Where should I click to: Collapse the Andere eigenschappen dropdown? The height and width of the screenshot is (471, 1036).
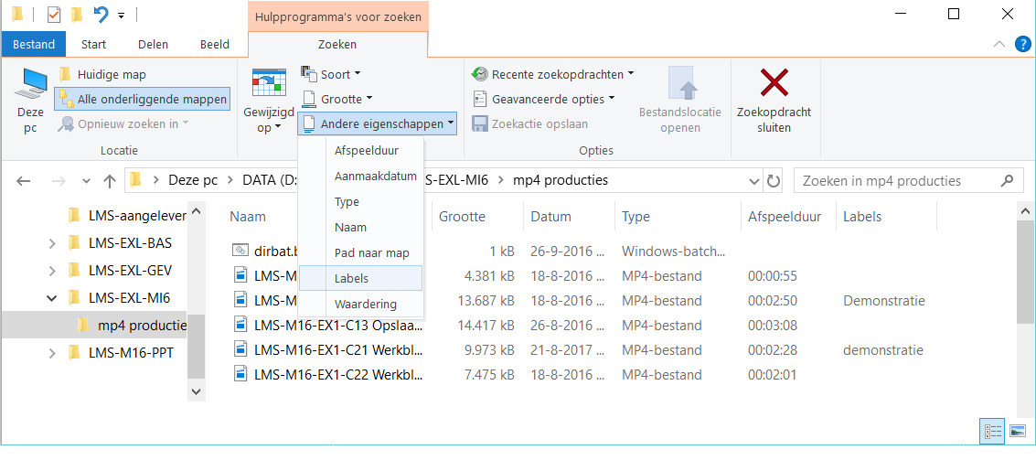(x=378, y=123)
